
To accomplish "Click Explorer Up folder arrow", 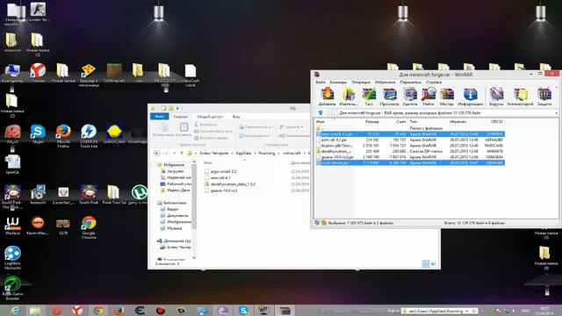I will click(182, 153).
